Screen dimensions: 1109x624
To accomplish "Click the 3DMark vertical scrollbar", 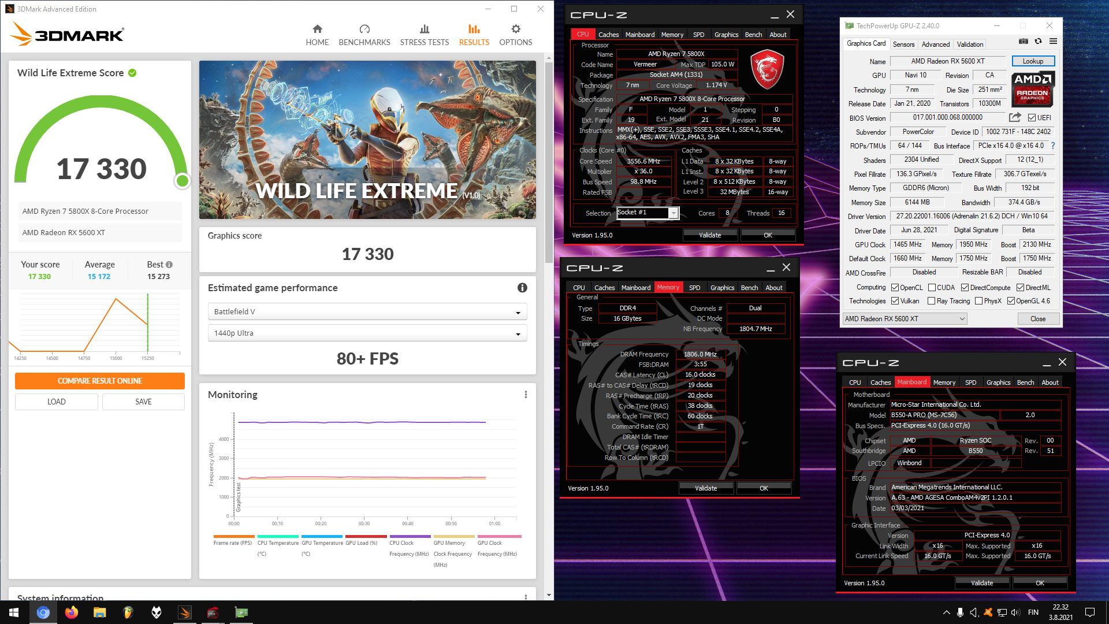I will click(x=549, y=162).
